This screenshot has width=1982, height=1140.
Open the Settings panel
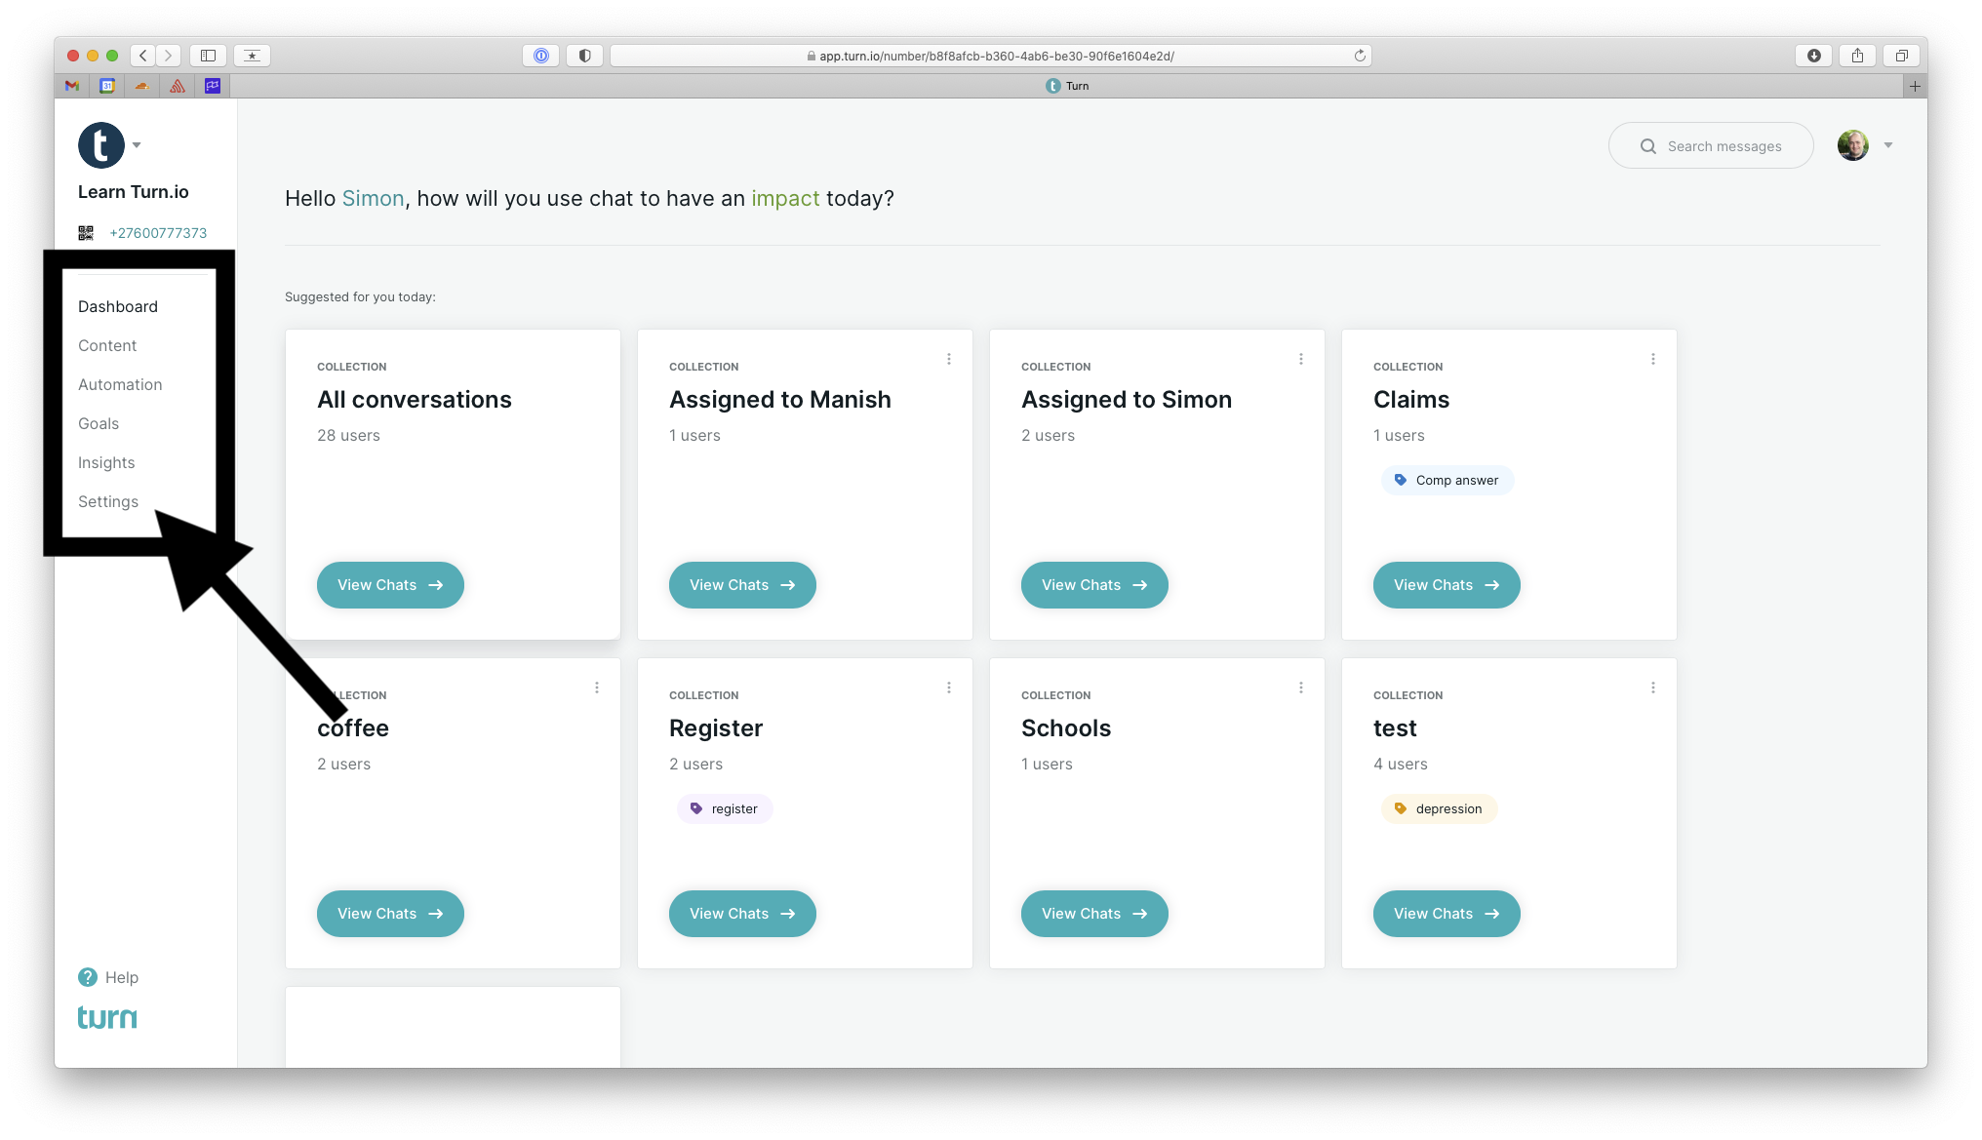pyautogui.click(x=107, y=500)
